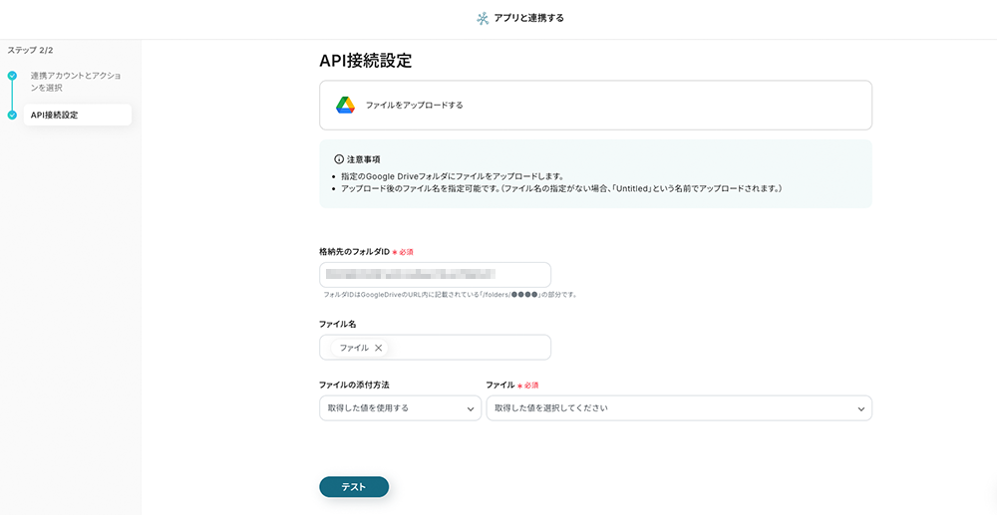This screenshot has height=515, width=997.
Task: Click the 注意事項 notice box
Action: tap(596, 174)
